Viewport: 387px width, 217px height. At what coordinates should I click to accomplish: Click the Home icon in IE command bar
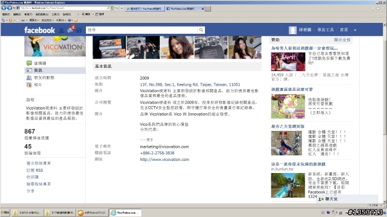pos(3,20)
